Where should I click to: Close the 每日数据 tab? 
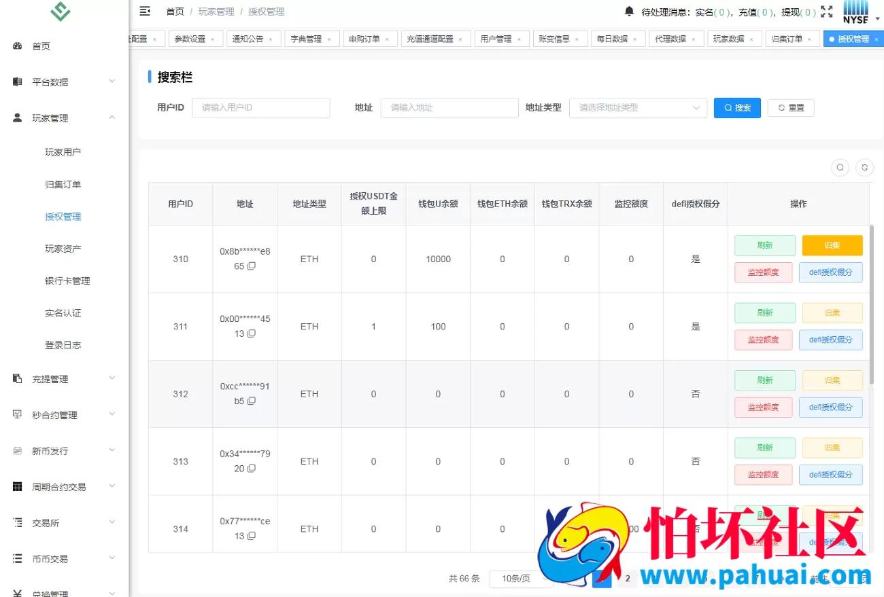pyautogui.click(x=635, y=39)
